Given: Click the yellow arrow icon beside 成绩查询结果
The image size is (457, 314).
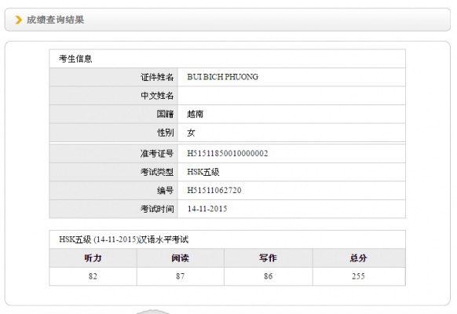Looking at the screenshot, I should coord(18,20).
